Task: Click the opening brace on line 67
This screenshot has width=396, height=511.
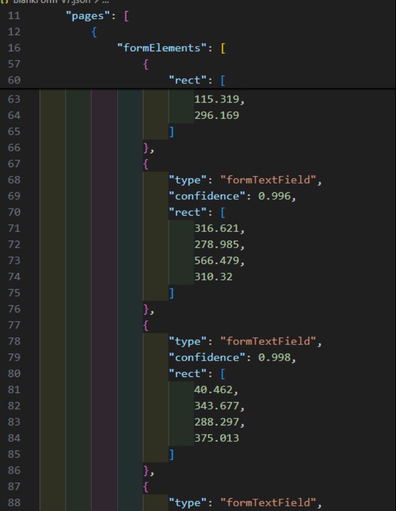Action: tap(145, 164)
